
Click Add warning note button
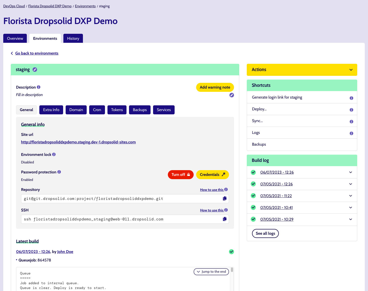pos(215,87)
